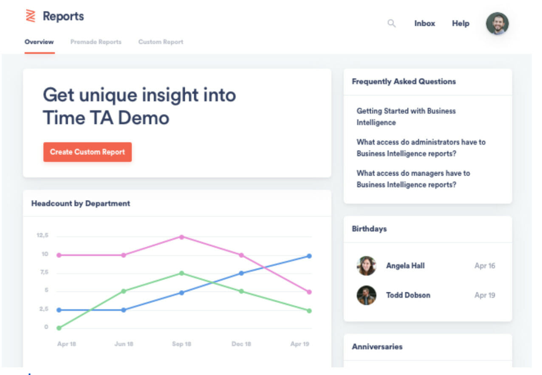Switch to the Overview tab
The image size is (542, 375).
pos(39,42)
